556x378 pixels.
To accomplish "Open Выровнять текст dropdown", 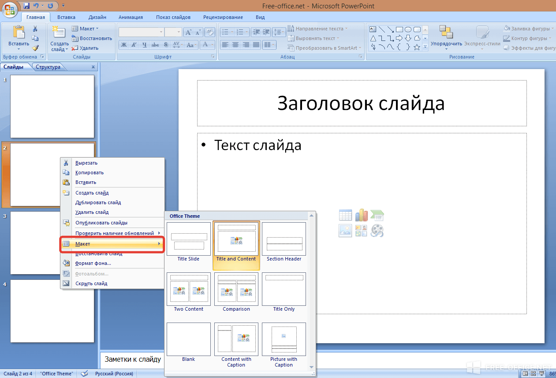I will (x=313, y=38).
